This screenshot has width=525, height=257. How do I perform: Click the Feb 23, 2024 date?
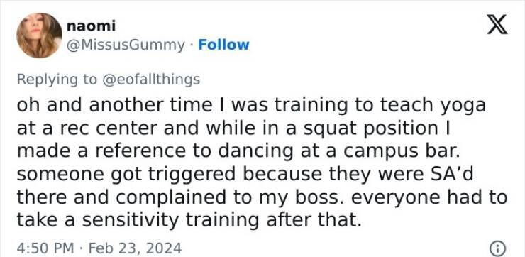pyautogui.click(x=135, y=248)
